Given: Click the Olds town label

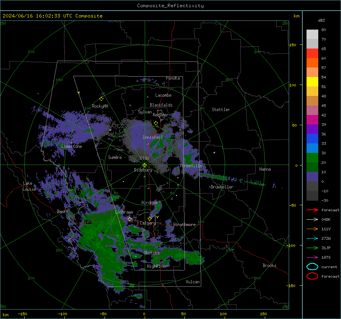Looking at the screenshot, I should [144, 158].
